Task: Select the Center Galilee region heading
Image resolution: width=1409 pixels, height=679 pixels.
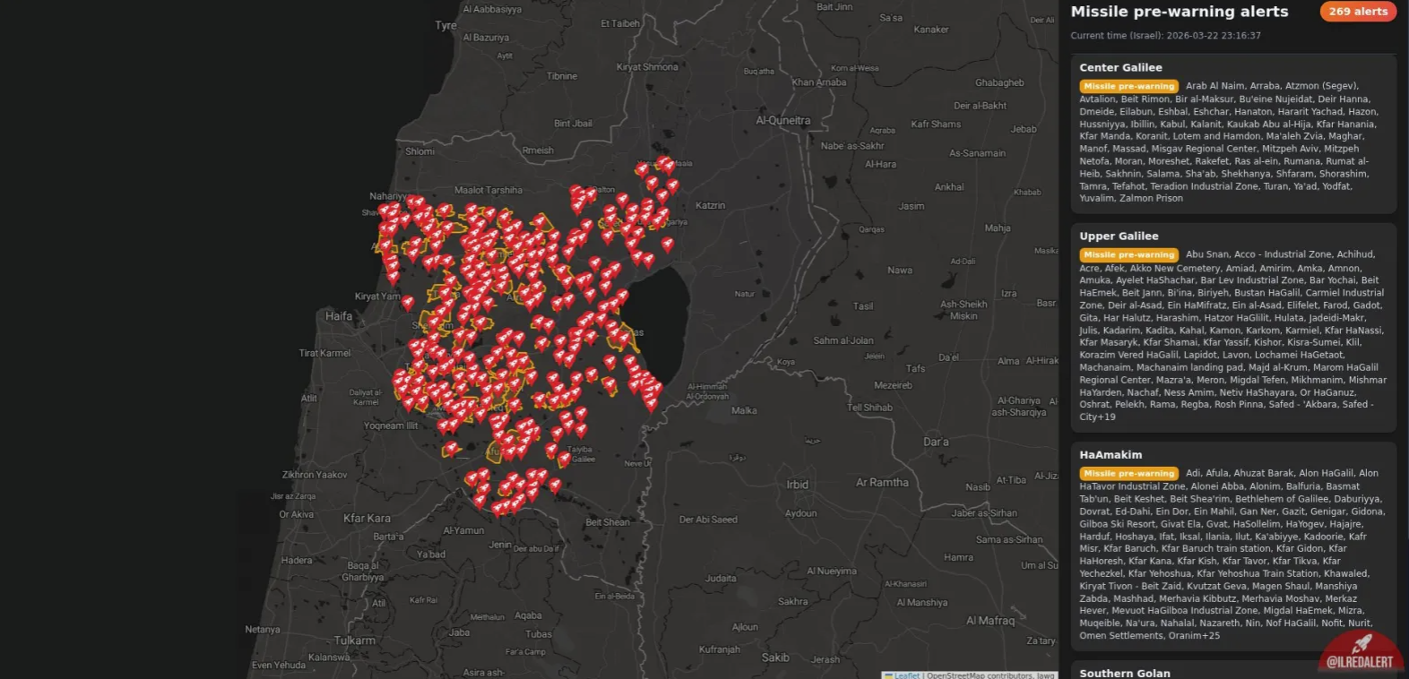Action: tap(1120, 67)
